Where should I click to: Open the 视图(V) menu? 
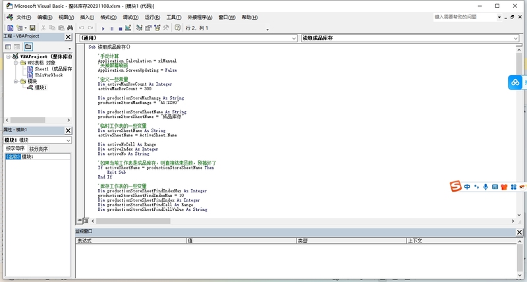pos(67,17)
